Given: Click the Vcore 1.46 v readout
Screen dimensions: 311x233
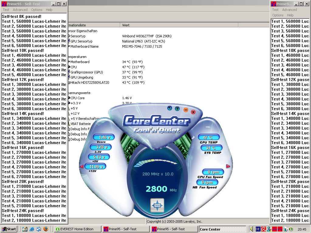Looking at the screenshot, I should 104,137.
